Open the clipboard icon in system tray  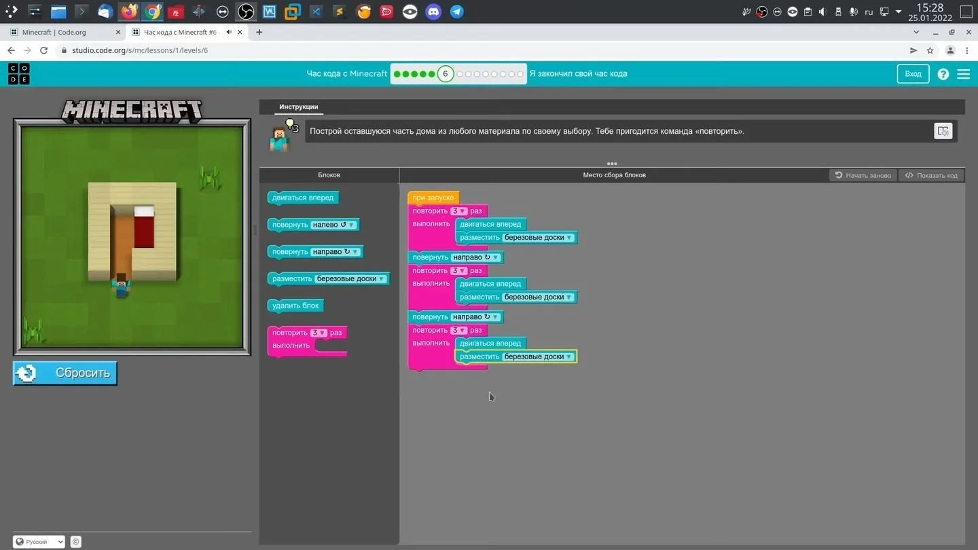tap(808, 12)
